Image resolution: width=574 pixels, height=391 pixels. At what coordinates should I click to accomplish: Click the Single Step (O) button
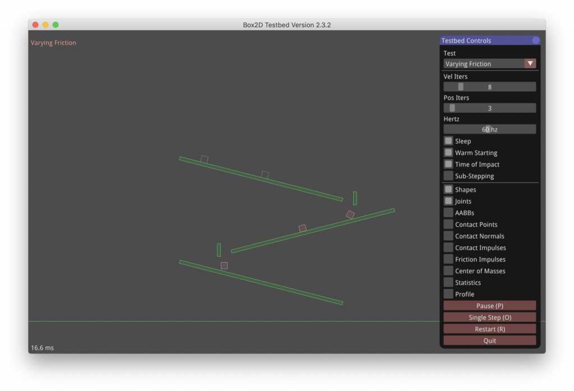click(x=489, y=318)
